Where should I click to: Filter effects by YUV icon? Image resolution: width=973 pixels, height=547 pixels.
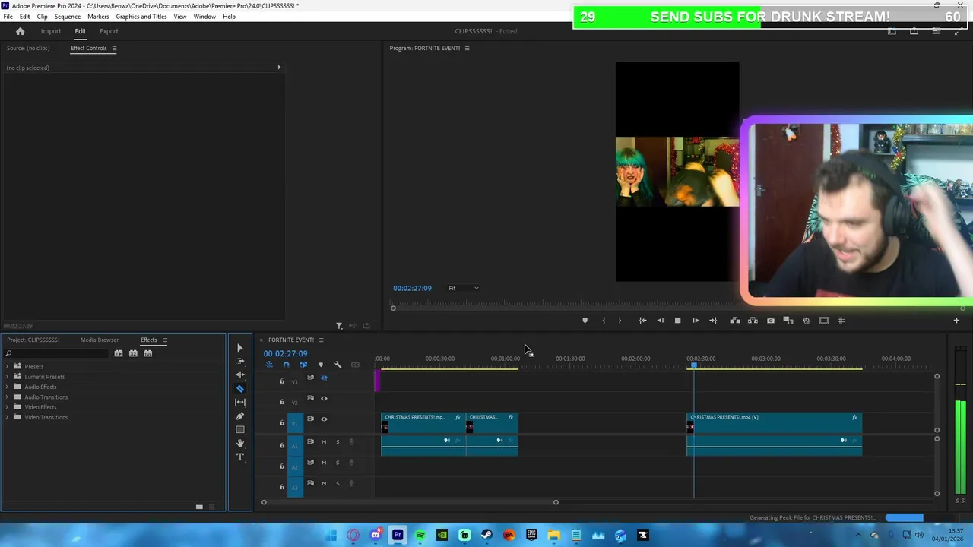[147, 353]
